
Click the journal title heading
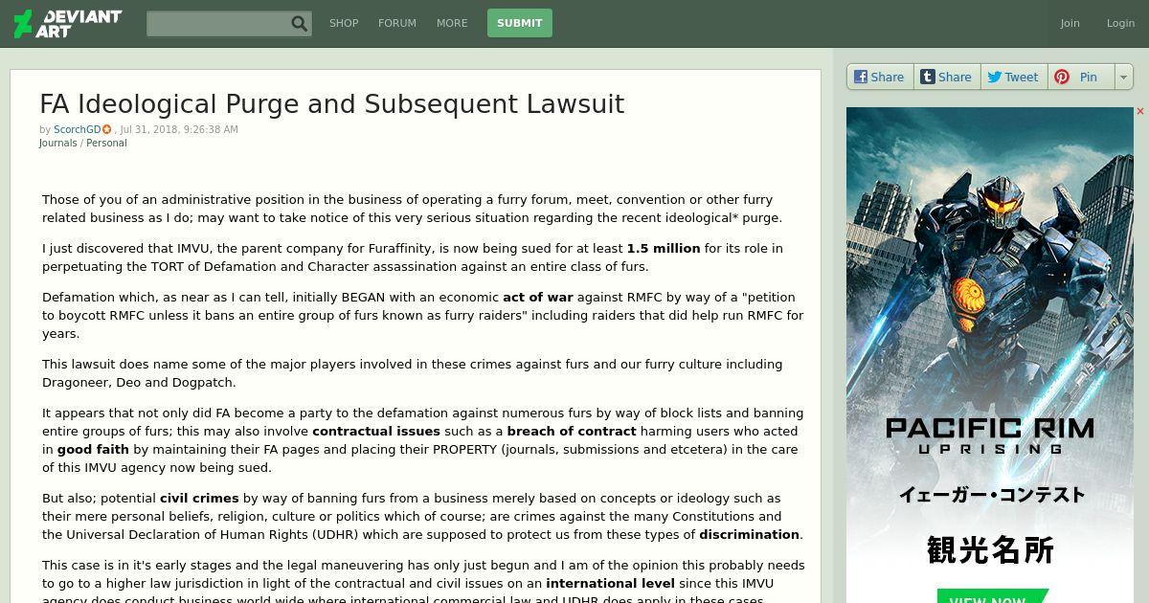click(x=331, y=103)
